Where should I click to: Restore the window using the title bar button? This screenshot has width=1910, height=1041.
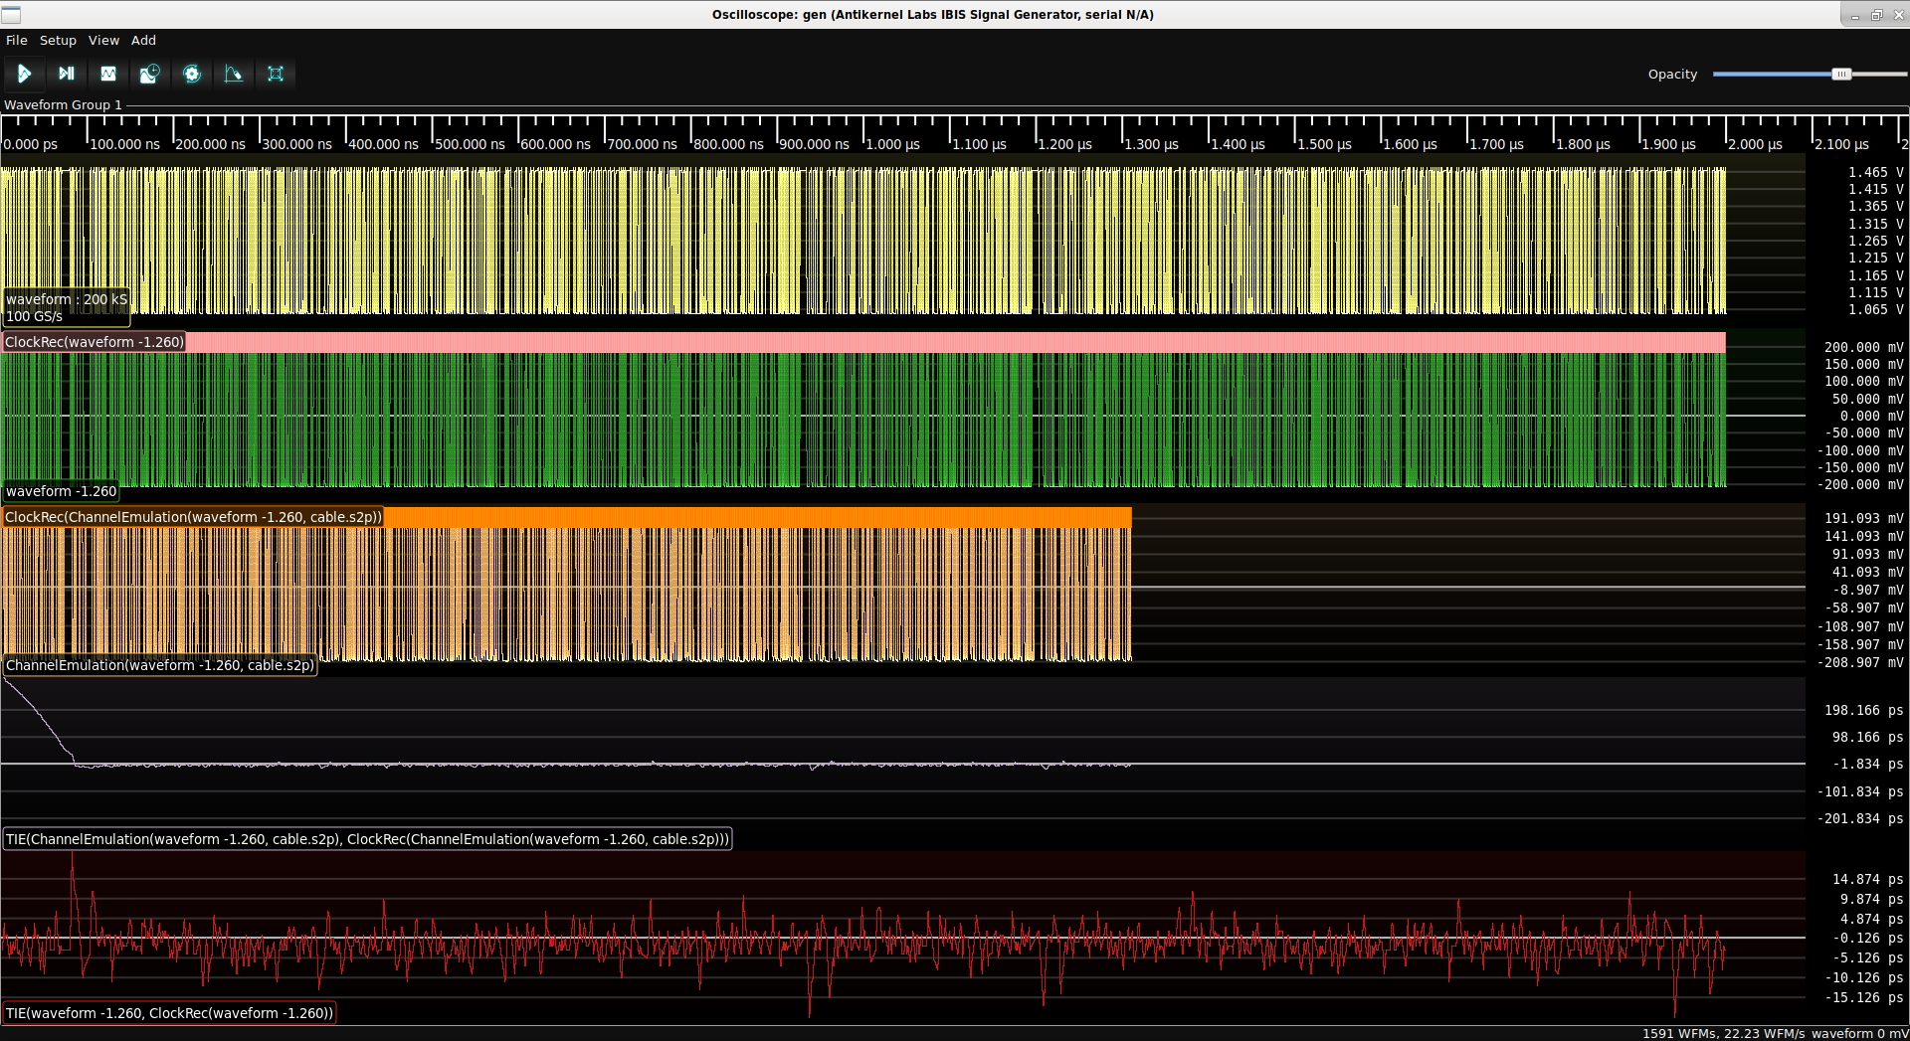coord(1876,15)
